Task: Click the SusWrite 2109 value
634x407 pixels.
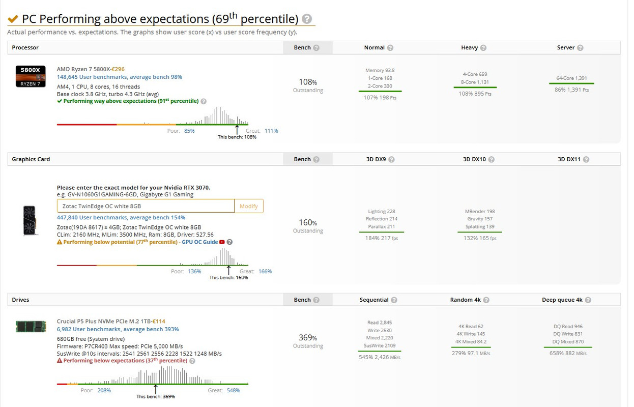Action: tap(379, 346)
